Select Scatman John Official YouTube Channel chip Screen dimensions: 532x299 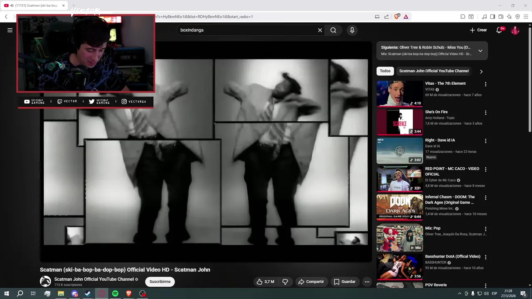click(x=434, y=71)
